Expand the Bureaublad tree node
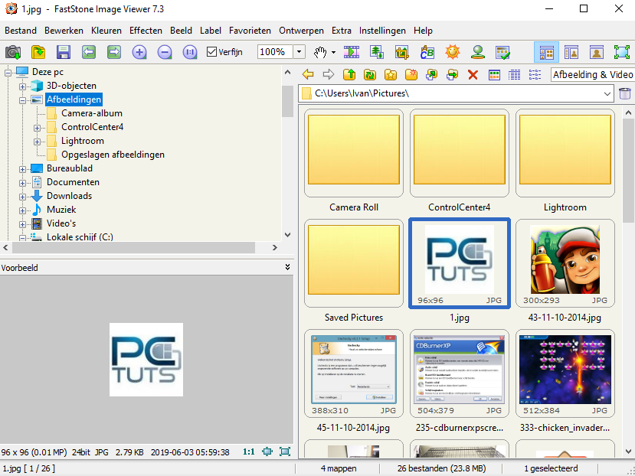The height and width of the screenshot is (476, 635). pyautogui.click(x=23, y=168)
